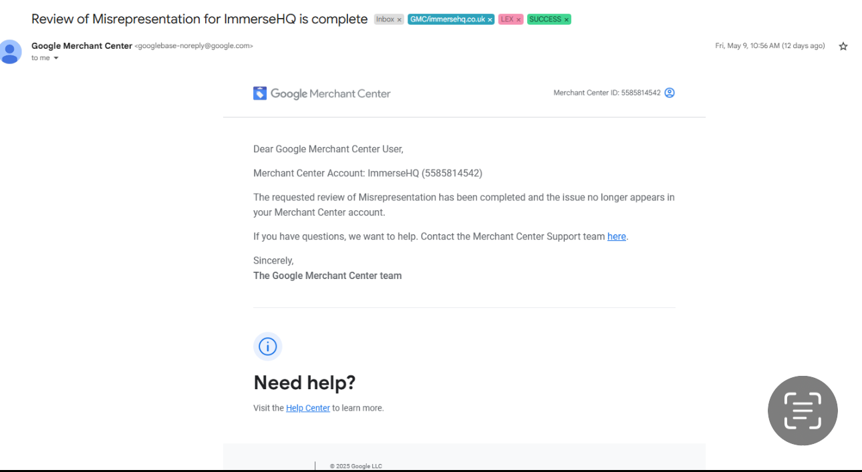Remove the Inbox label with its x

[400, 20]
